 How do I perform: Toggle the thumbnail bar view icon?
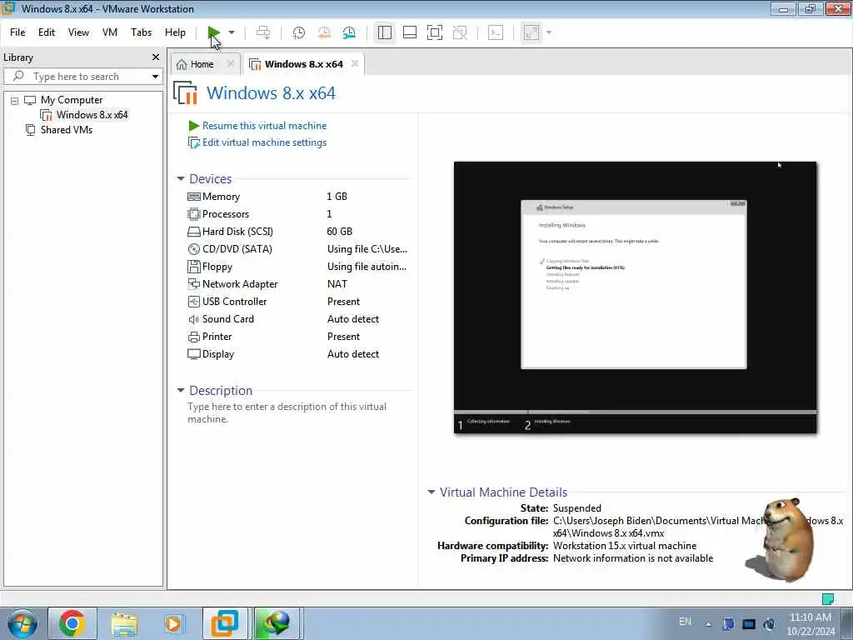tap(410, 32)
